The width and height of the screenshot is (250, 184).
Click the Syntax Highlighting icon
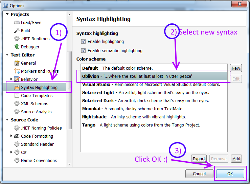pos(17,87)
